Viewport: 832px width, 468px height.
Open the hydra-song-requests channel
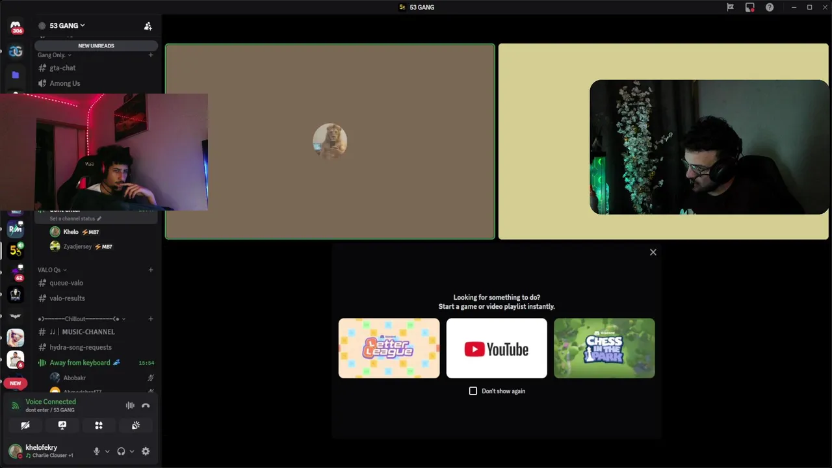point(96,347)
